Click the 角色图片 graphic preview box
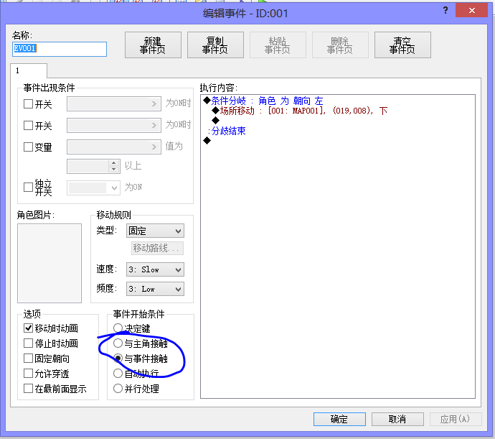The height and width of the screenshot is (439, 495). pos(49,263)
